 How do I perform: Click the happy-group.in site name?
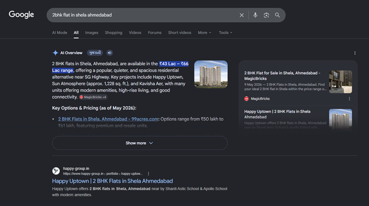(76, 169)
